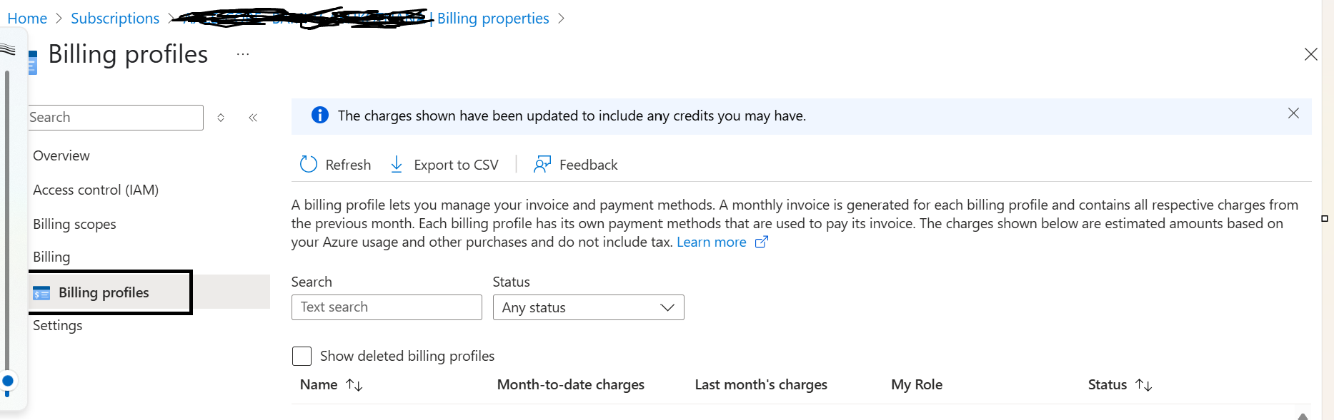Image resolution: width=1334 pixels, height=420 pixels.
Task: Collapse the sidebar with the double chevron
Action: pos(252,117)
